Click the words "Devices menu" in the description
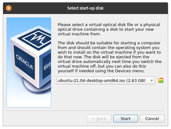Viewport: 171px width, 129px height. [x=130, y=71]
